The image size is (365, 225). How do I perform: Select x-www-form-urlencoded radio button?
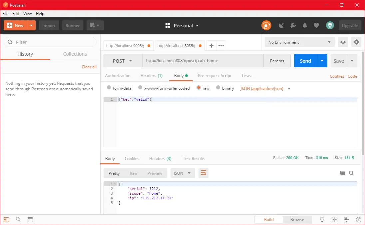tap(140, 88)
